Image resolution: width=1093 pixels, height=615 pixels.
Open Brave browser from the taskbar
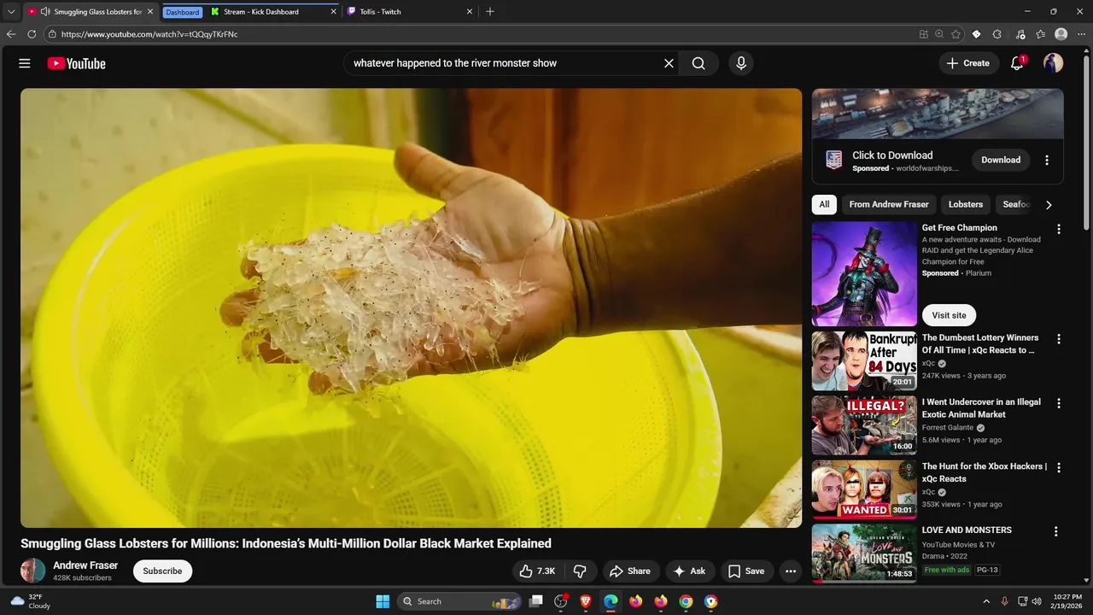click(x=586, y=601)
